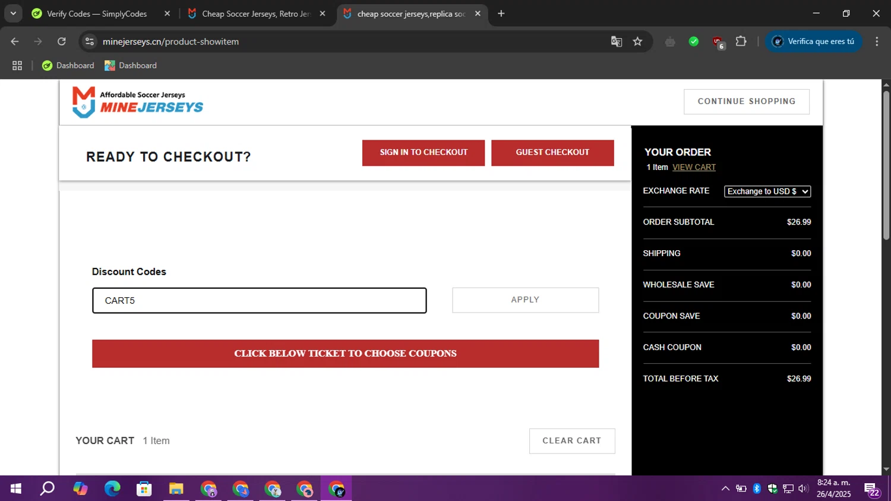Click the page vertical scrollbar thumb
Viewport: 891px width, 501px height.
[x=886, y=165]
